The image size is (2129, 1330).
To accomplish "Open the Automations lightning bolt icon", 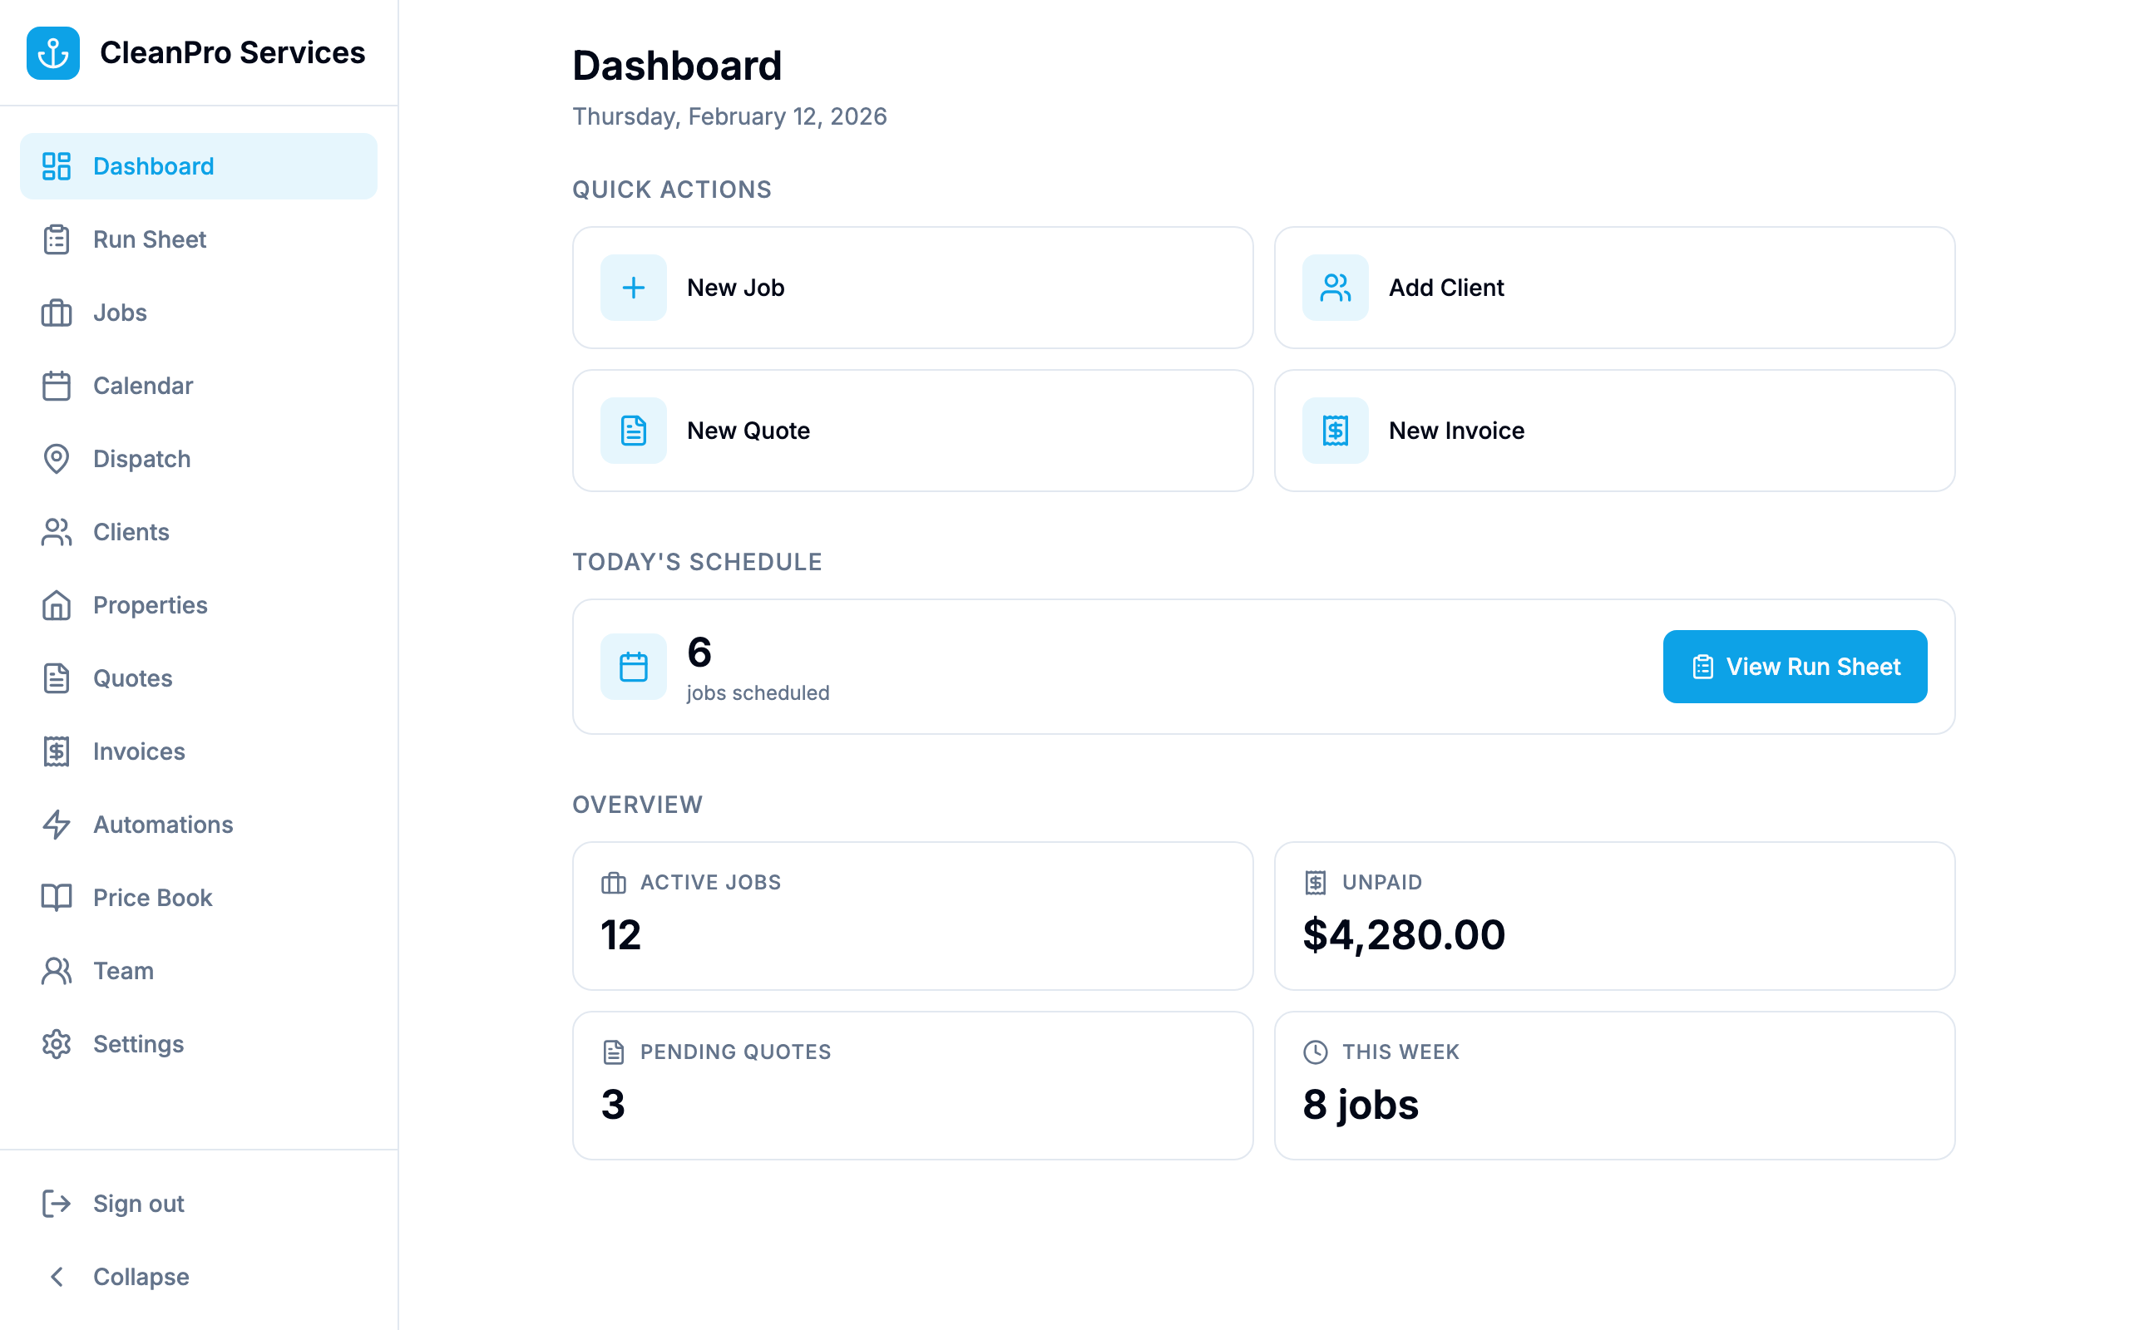I will pyautogui.click(x=57, y=825).
